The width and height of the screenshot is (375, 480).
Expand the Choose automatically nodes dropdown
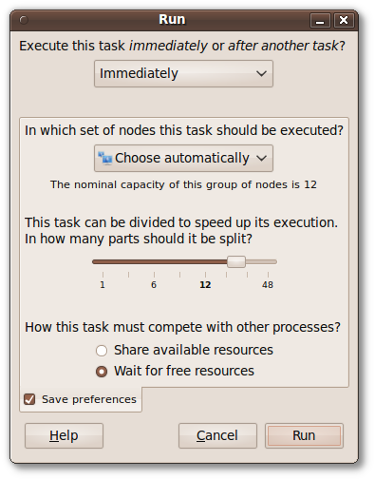pyautogui.click(x=183, y=158)
